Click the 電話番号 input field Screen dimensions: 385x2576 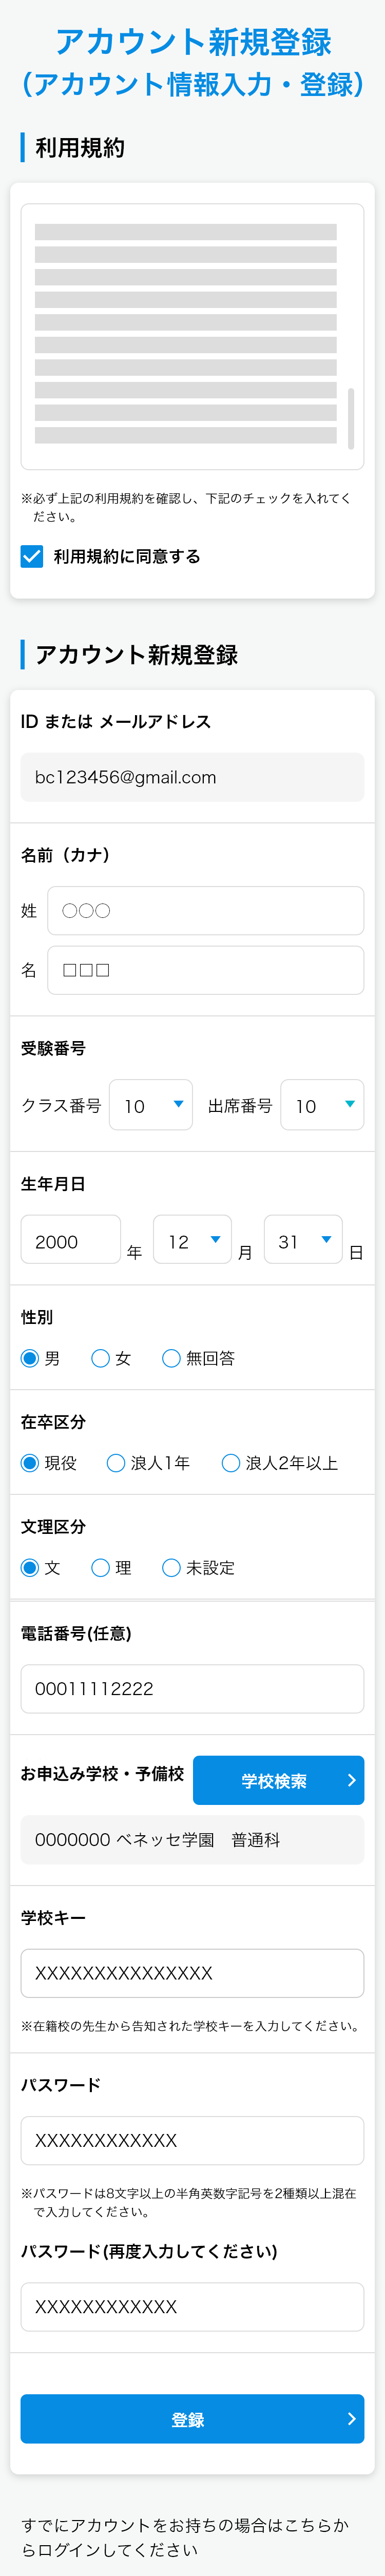(192, 1689)
